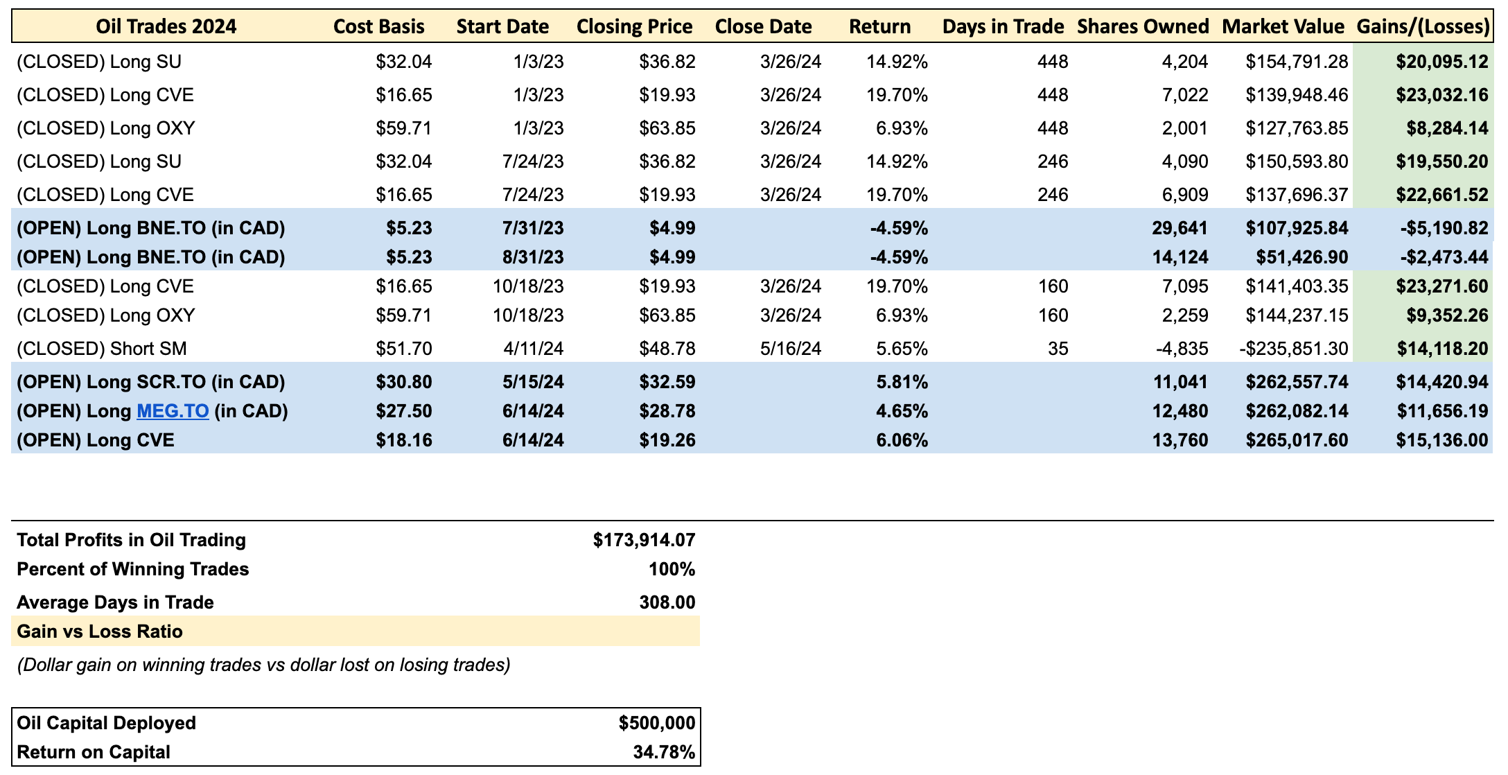
Task: Click the Oil Capital Deployed $500,000 cell
Action: pyautogui.click(x=656, y=723)
